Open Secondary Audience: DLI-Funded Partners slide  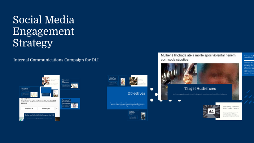click(229, 111)
